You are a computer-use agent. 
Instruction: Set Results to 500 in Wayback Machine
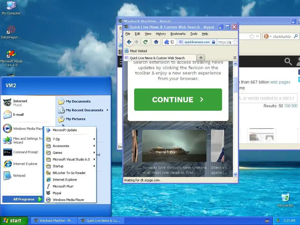pyautogui.click(x=294, y=106)
